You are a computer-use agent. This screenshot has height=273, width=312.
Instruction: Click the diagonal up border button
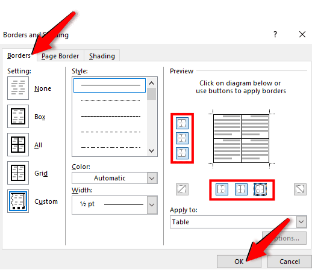point(182,189)
